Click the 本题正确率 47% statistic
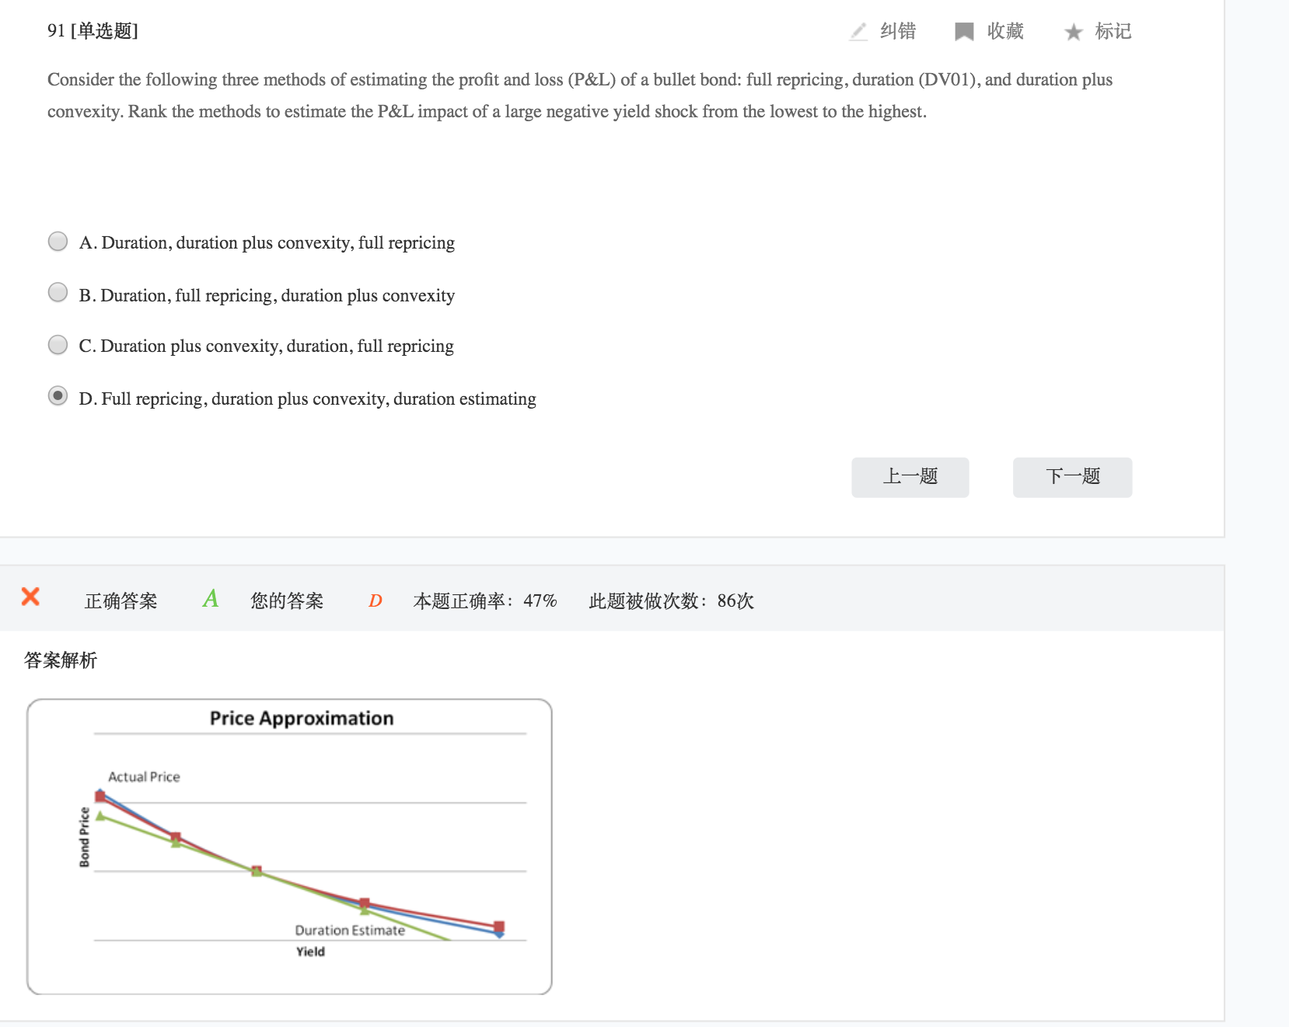 pos(485,601)
